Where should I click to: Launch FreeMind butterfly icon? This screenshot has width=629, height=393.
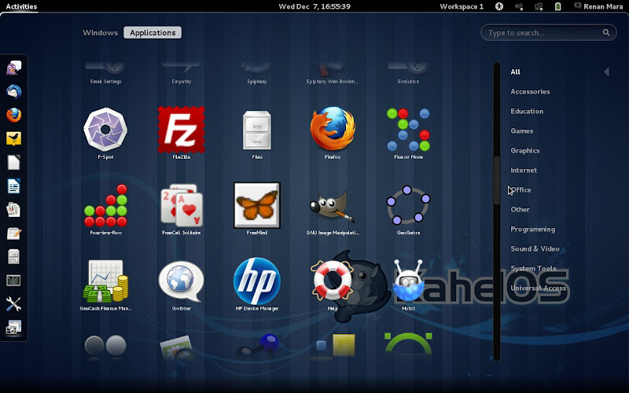click(257, 205)
